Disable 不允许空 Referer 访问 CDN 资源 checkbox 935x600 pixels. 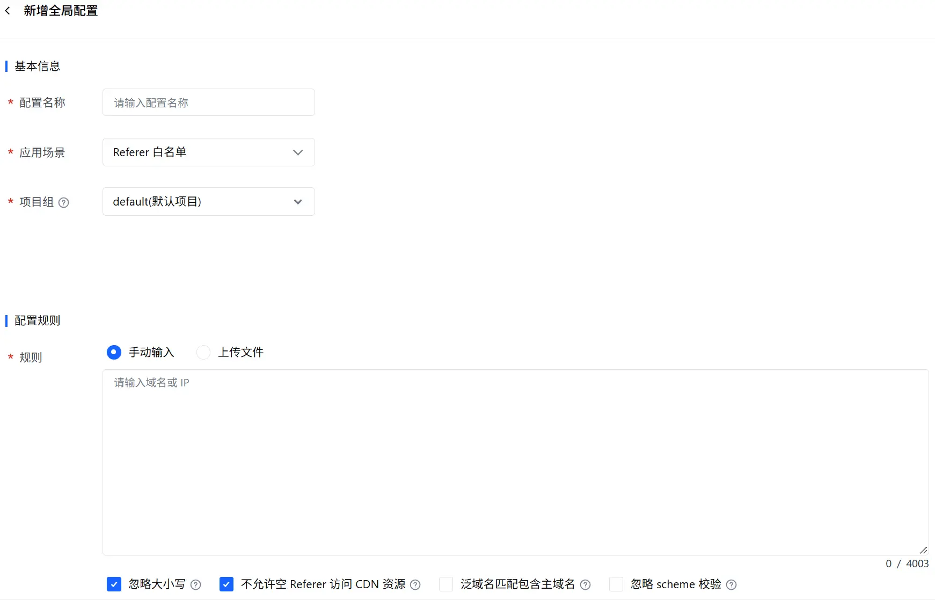coord(227,584)
